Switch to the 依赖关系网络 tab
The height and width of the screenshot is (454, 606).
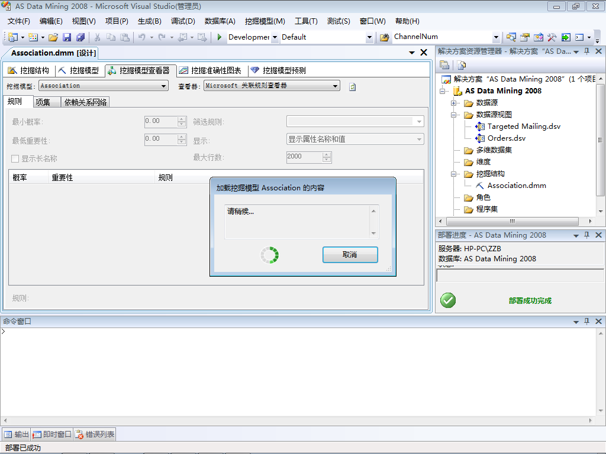[85, 102]
